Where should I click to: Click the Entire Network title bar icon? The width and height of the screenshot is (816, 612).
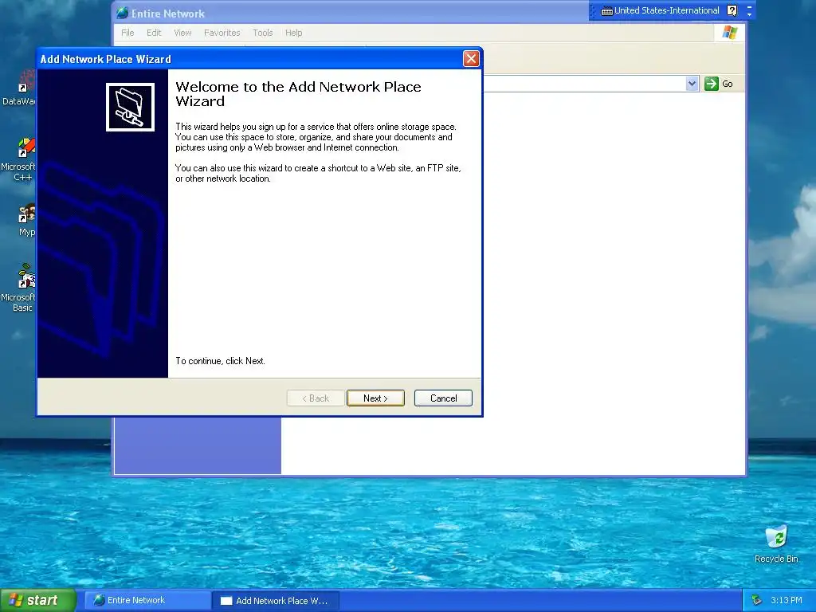122,13
